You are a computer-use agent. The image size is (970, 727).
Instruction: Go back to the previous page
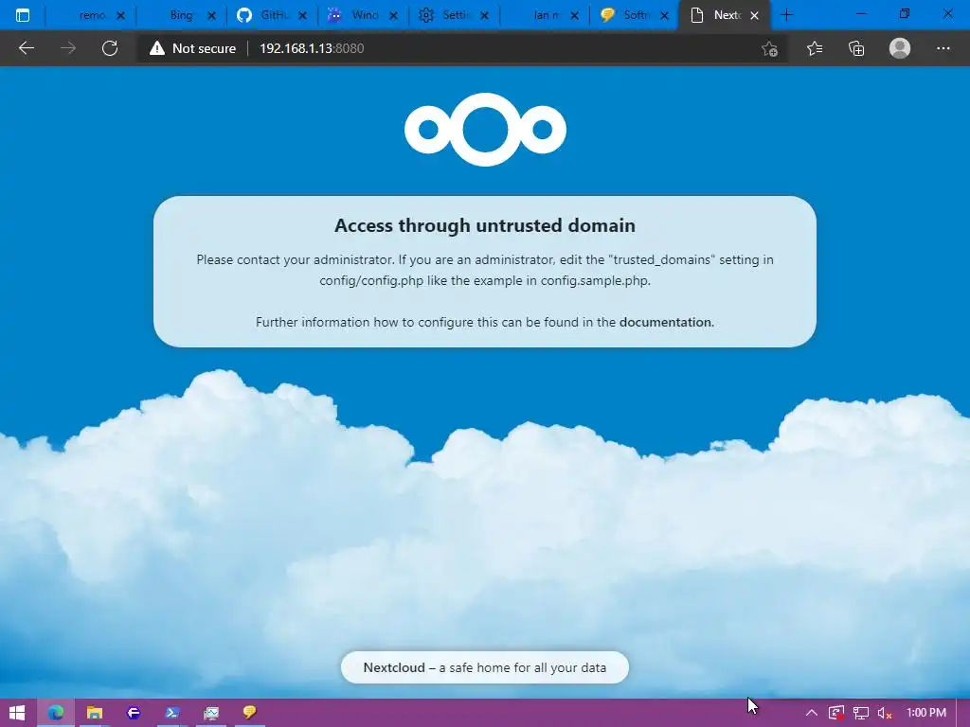(26, 48)
